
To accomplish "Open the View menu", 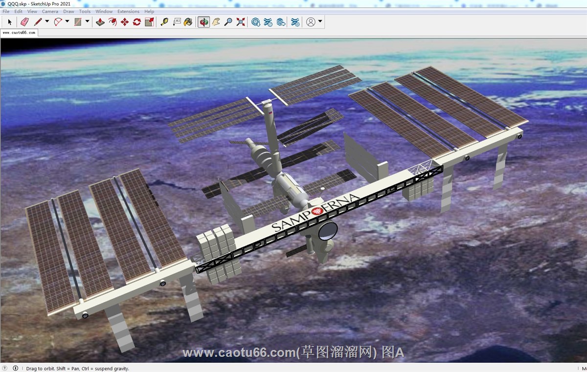I will [x=32, y=11].
